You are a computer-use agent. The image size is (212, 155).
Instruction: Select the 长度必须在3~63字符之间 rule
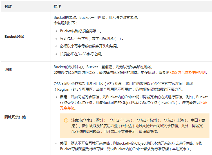point(81,54)
